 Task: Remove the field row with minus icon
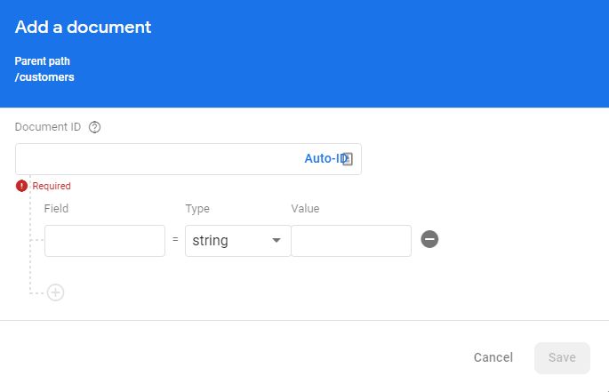coord(429,239)
